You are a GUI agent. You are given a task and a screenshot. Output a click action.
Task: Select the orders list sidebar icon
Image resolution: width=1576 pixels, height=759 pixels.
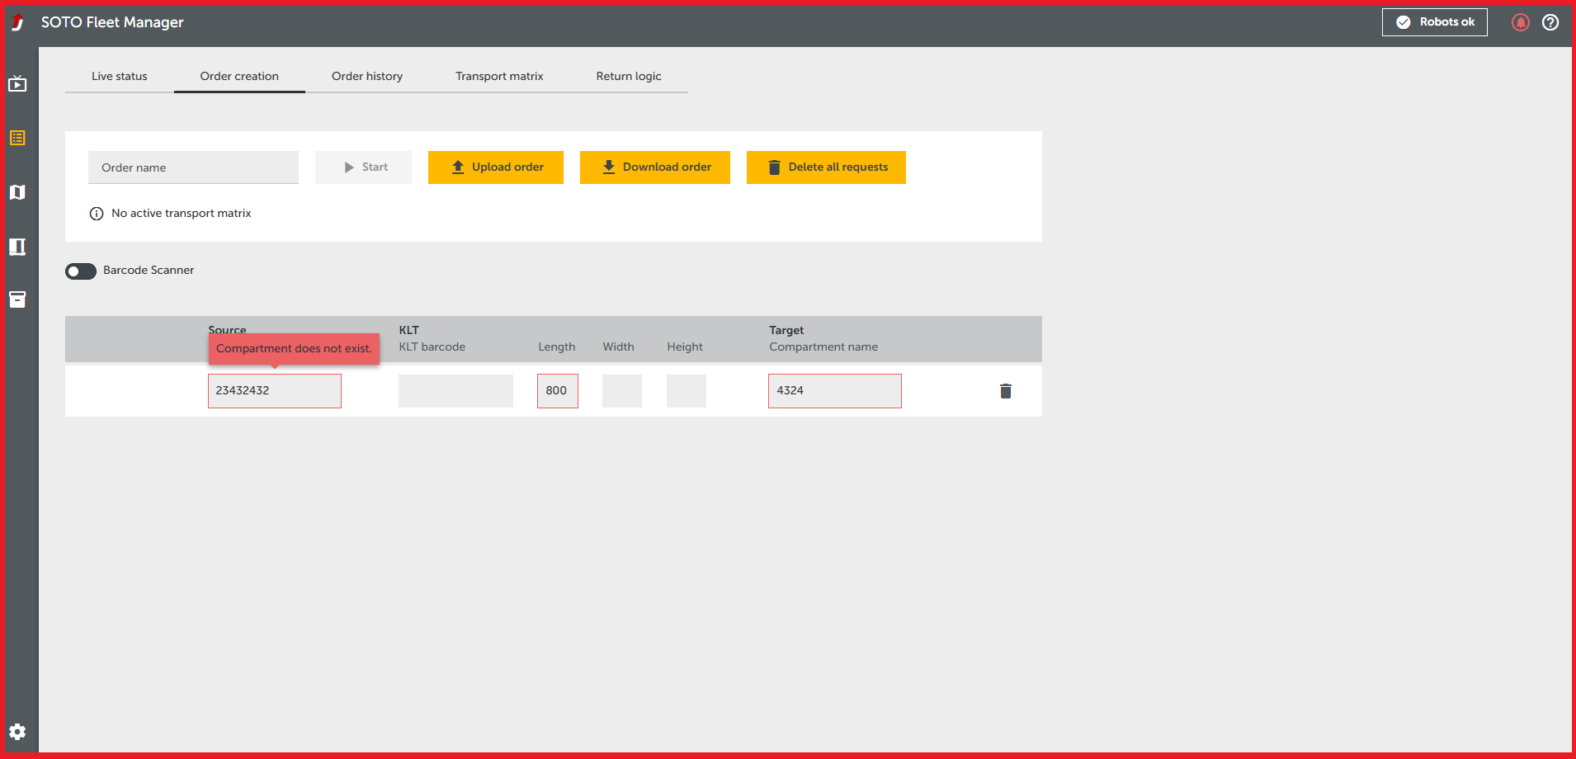point(17,138)
